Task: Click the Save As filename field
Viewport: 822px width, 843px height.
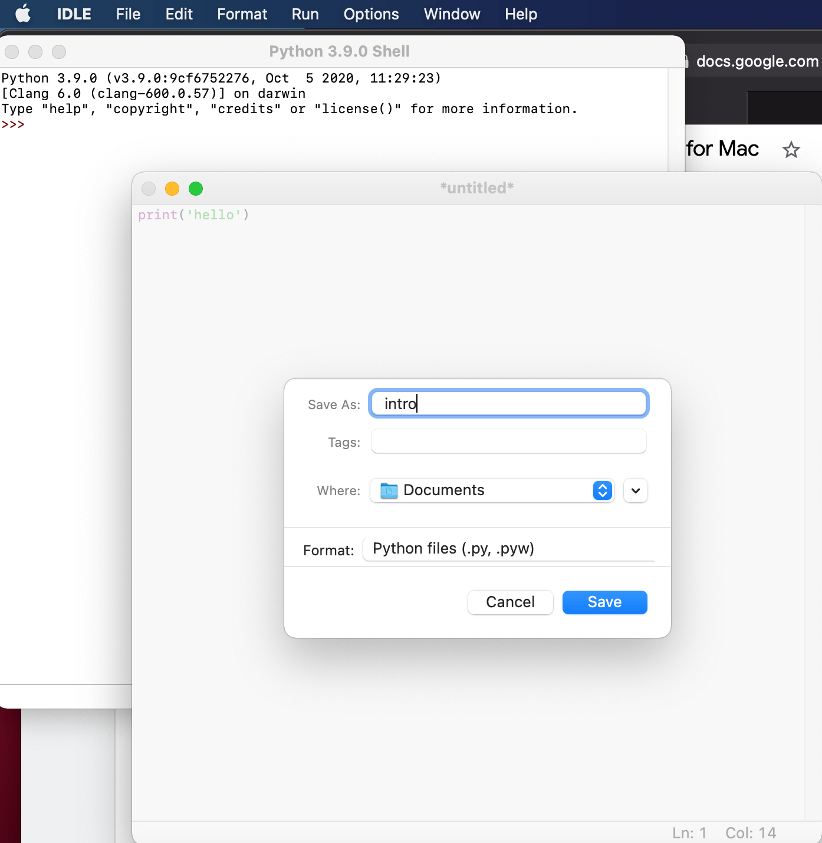Action: point(508,404)
